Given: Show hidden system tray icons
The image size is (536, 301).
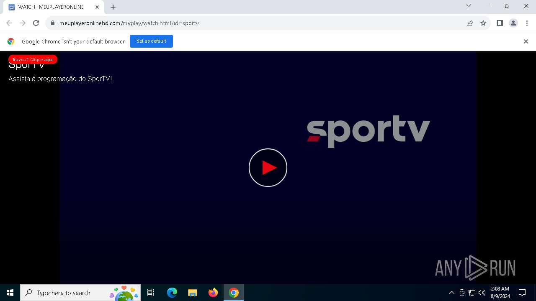Looking at the screenshot, I should pyautogui.click(x=451, y=293).
